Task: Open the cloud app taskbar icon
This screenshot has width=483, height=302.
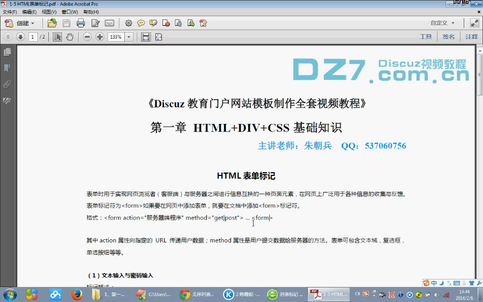Action: [55, 294]
